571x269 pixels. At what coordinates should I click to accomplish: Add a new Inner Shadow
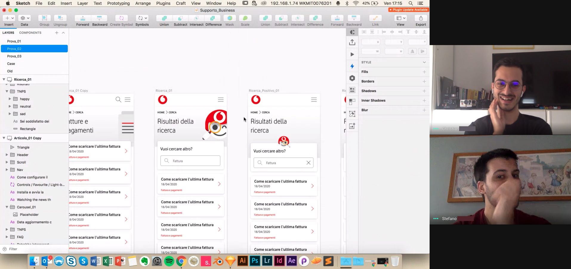(424, 101)
